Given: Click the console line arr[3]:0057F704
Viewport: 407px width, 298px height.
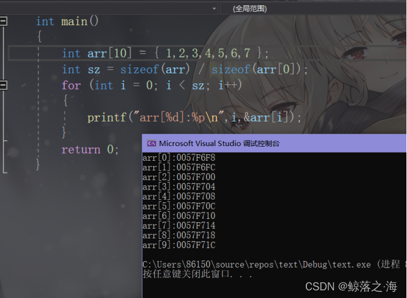Looking at the screenshot, I should [x=179, y=187].
